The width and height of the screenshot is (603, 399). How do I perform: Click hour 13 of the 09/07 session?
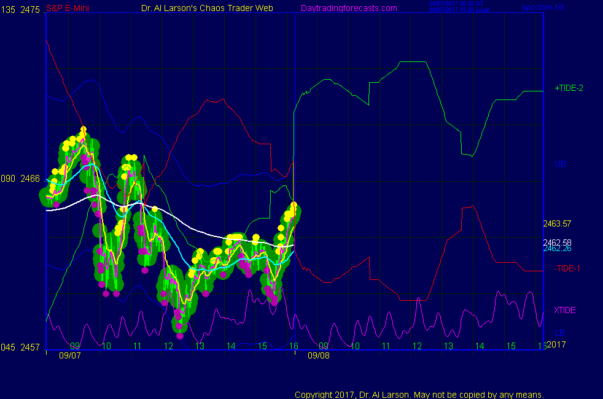click(x=200, y=346)
